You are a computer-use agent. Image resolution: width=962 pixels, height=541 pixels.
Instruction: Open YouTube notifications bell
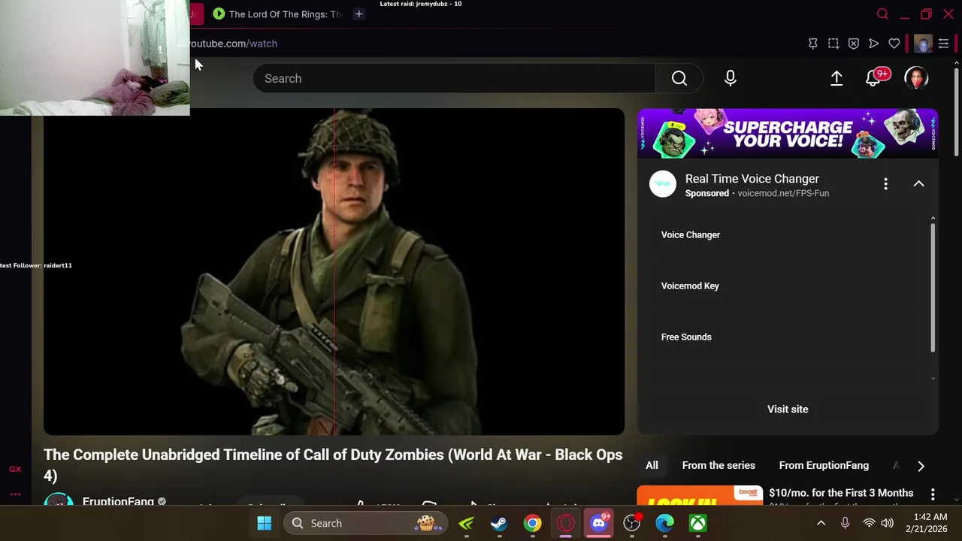point(873,78)
